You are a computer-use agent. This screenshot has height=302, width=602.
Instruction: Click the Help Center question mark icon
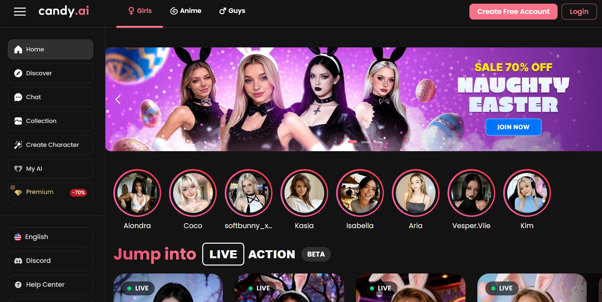pos(18,285)
